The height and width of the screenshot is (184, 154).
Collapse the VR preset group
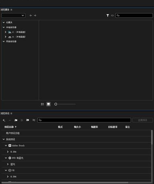coord(6,170)
